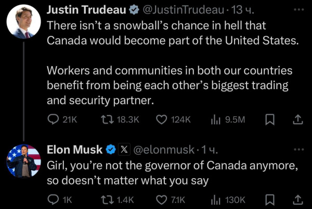
Task: View analytics on Trudeau's tweet
Action: [216, 120]
